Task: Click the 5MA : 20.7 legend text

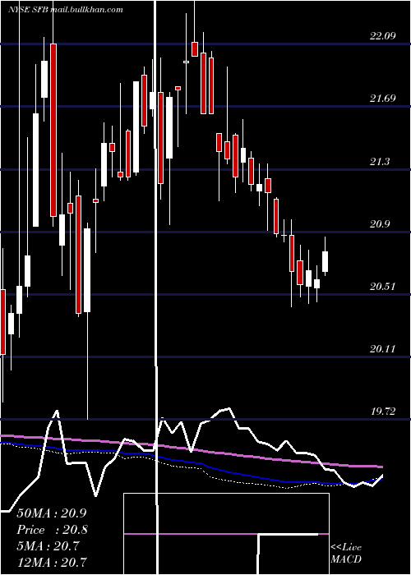Action: point(48,545)
